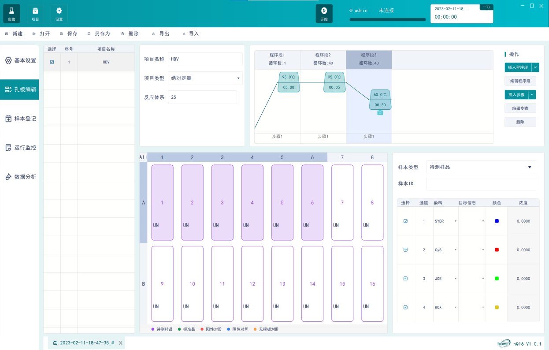Click the 导出 export toolbar icon

[153, 34]
